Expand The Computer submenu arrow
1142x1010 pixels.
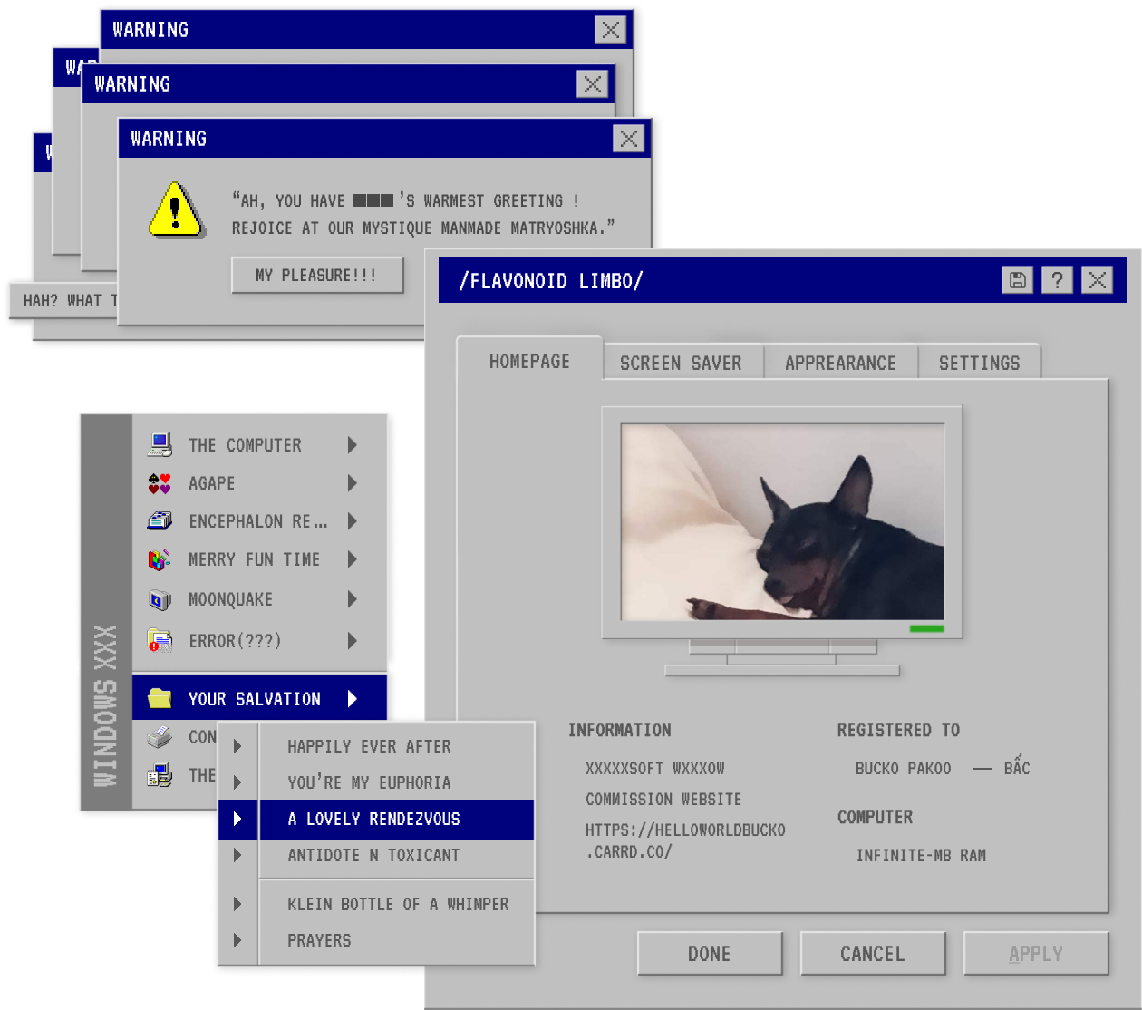tap(352, 444)
